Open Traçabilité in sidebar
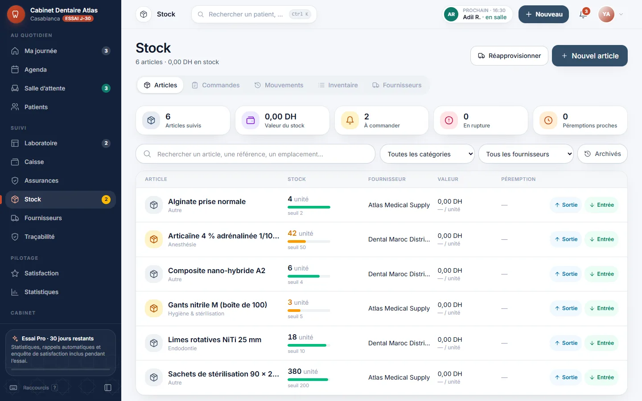 [61, 237]
